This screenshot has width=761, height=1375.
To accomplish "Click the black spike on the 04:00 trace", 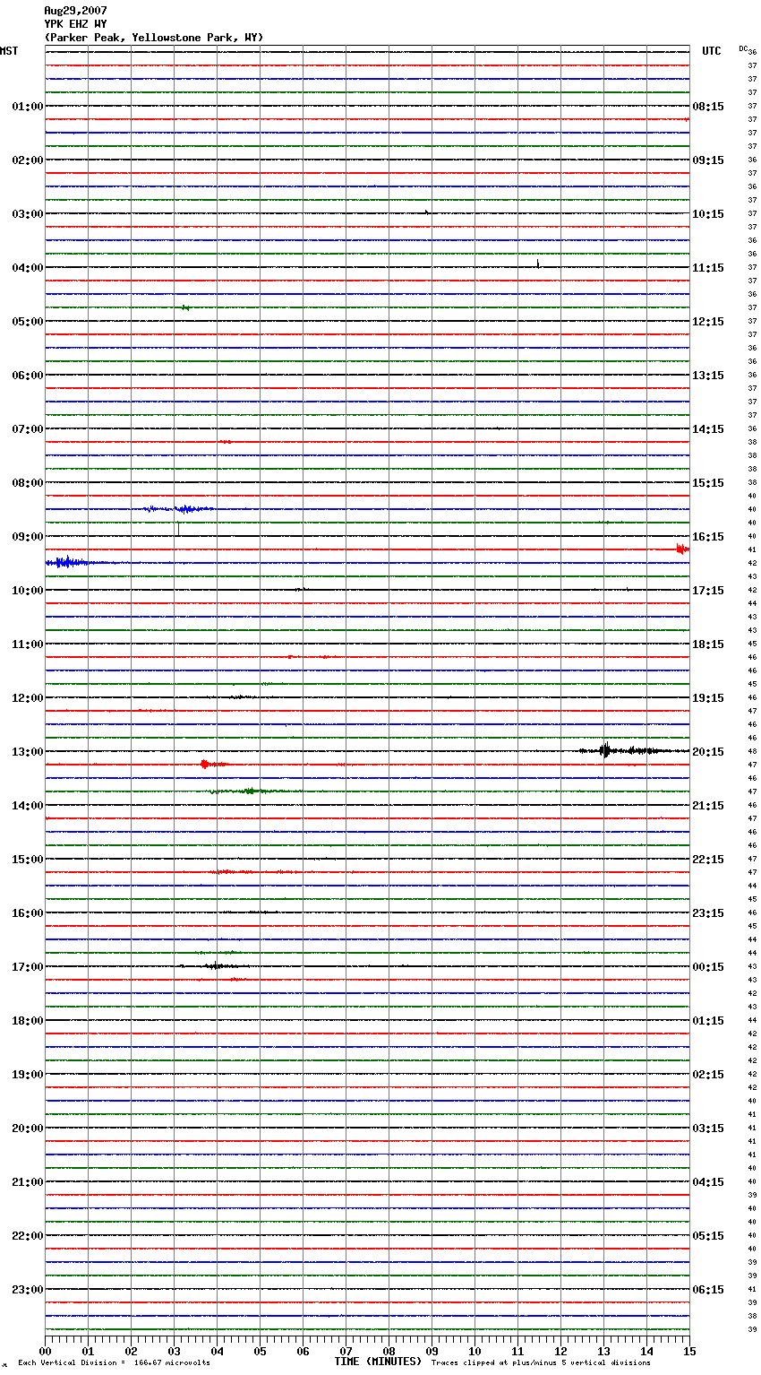I will click(538, 264).
